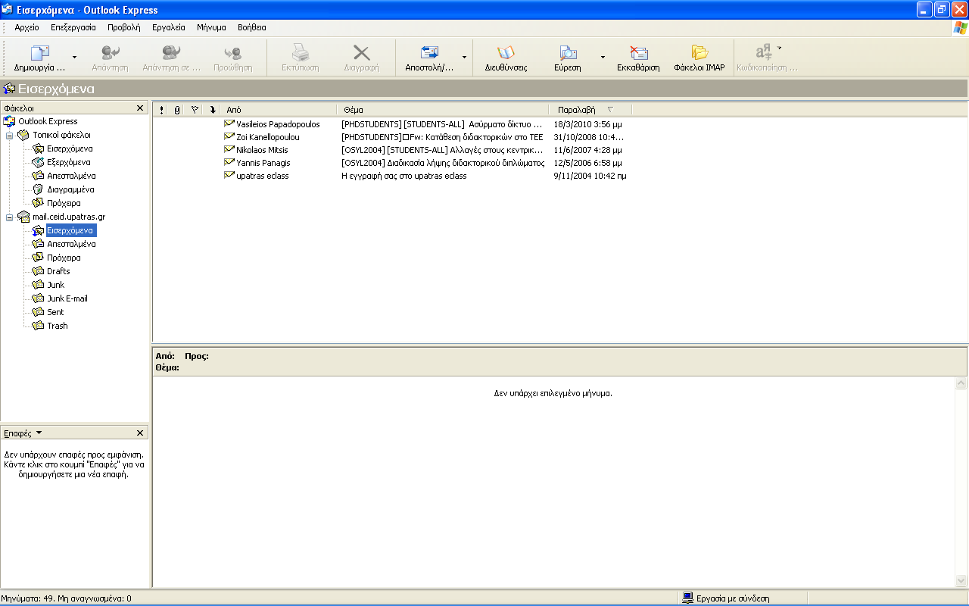This screenshot has height=606, width=969.
Task: Open the Εύρεση dropdown arrow
Action: coord(603,58)
